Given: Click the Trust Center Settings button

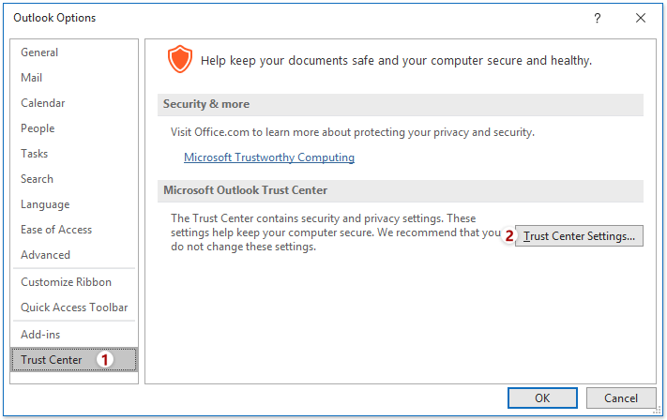Looking at the screenshot, I should click(579, 236).
